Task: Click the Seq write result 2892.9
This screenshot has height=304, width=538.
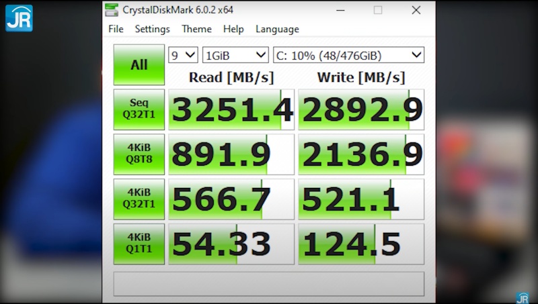Action: 361,109
